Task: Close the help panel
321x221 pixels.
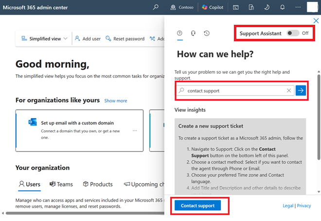Action: tap(316, 21)
